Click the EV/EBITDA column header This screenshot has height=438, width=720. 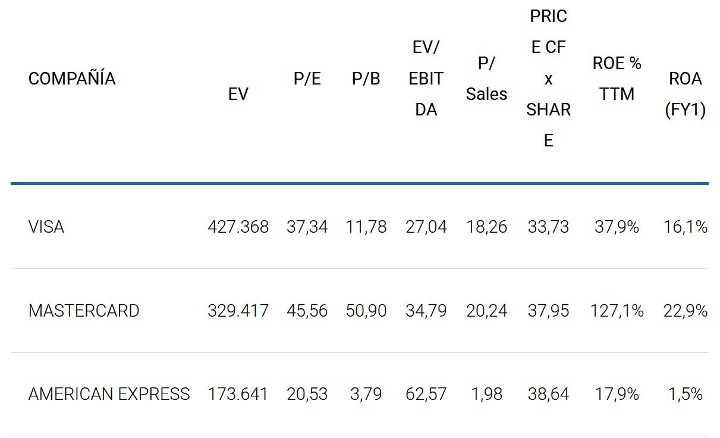(426, 79)
